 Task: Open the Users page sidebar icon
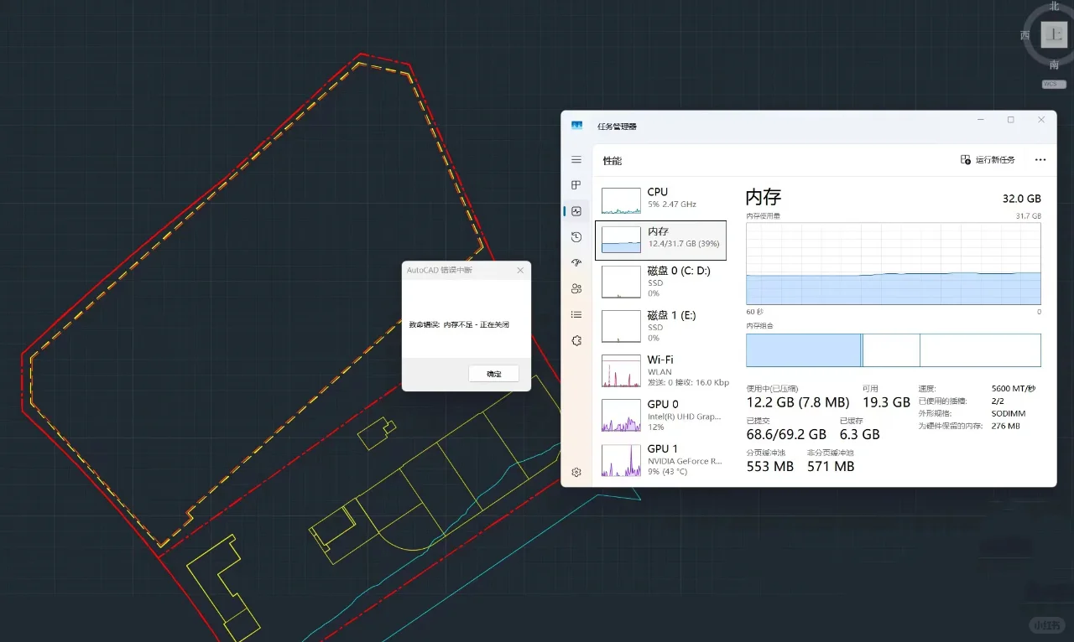[x=576, y=288]
